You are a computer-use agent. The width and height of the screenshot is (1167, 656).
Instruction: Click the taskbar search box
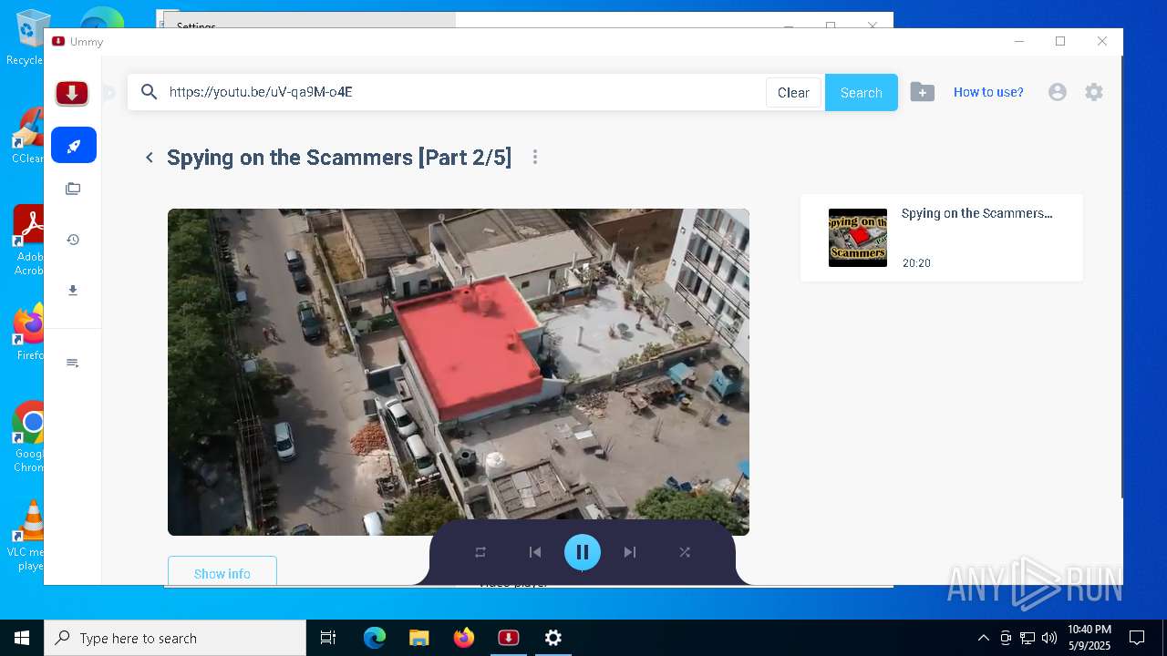tap(175, 638)
